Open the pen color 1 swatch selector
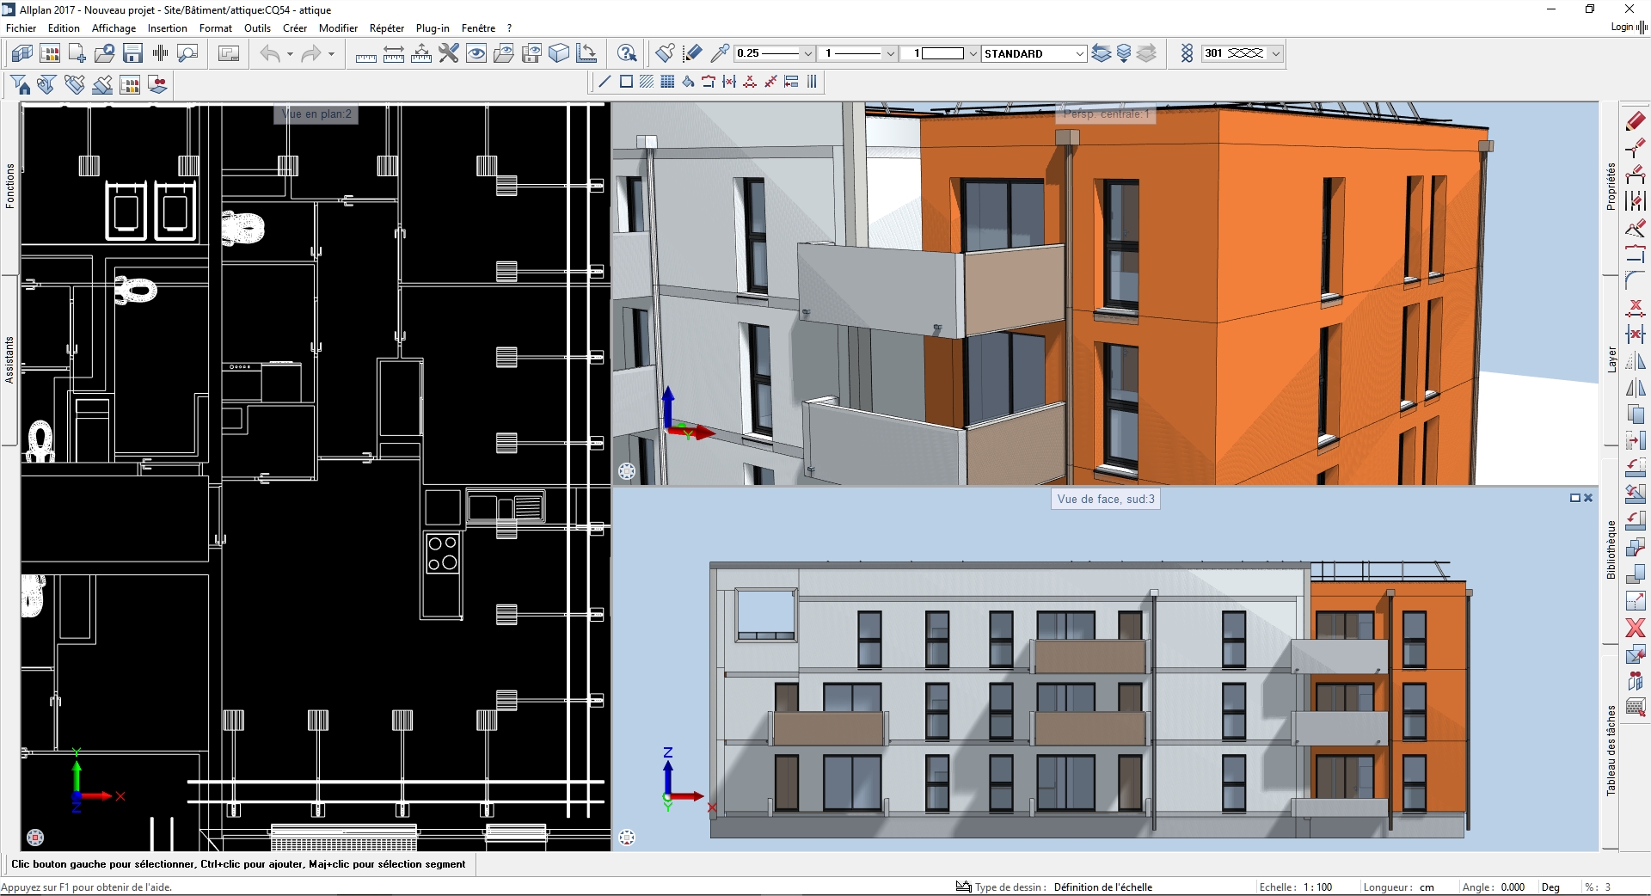 point(943,53)
